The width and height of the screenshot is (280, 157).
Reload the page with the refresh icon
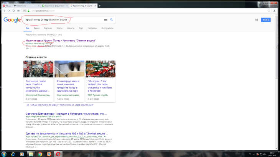tap(14, 11)
